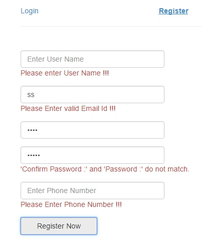Click the 'ss' text inside email input
Image resolution: width=202 pixels, height=246 pixels.
click(31, 95)
